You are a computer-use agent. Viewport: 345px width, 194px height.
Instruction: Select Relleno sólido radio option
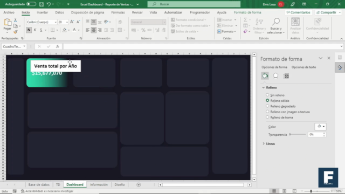tap(267, 100)
